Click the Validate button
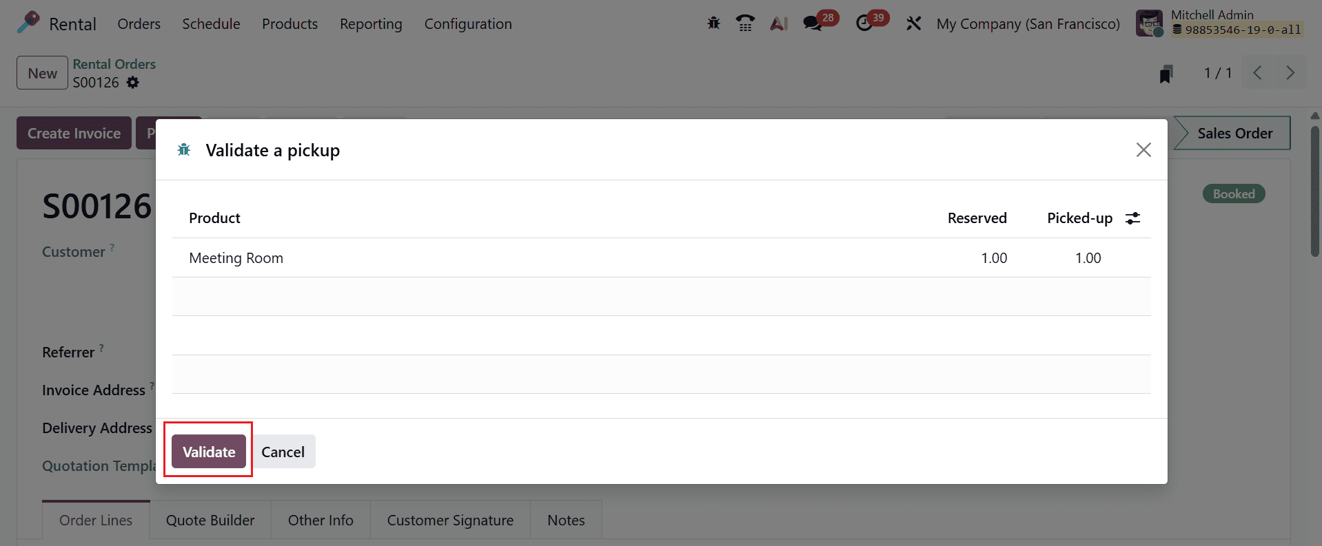Image resolution: width=1322 pixels, height=546 pixels. pyautogui.click(x=209, y=452)
